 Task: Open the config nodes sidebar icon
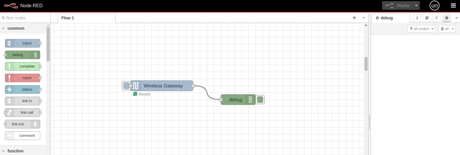(x=437, y=18)
